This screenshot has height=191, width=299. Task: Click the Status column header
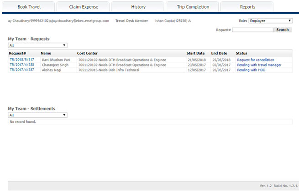tap(241, 53)
